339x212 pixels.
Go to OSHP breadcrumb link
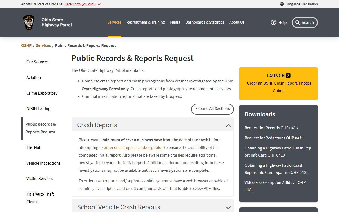(x=26, y=46)
